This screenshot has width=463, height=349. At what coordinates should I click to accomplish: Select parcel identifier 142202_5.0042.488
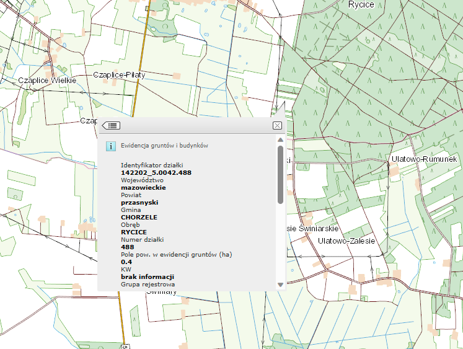point(156,172)
